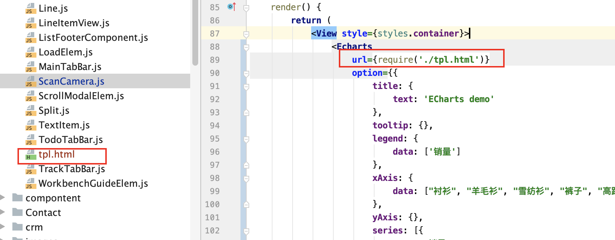The height and width of the screenshot is (240, 615).
Task: Click the styles.container expression
Action: click(418, 34)
